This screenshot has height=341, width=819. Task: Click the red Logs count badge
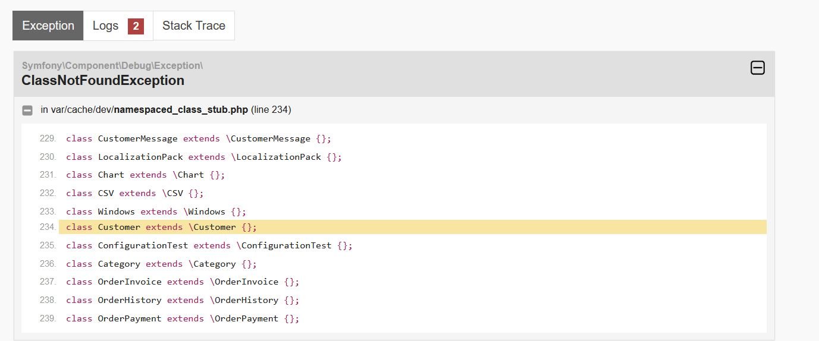(x=136, y=26)
